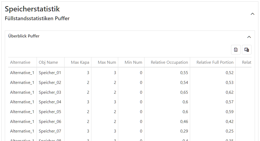260x141 pixels.
Task: Export the table as xlsx file
Action: pyautogui.click(x=236, y=50)
